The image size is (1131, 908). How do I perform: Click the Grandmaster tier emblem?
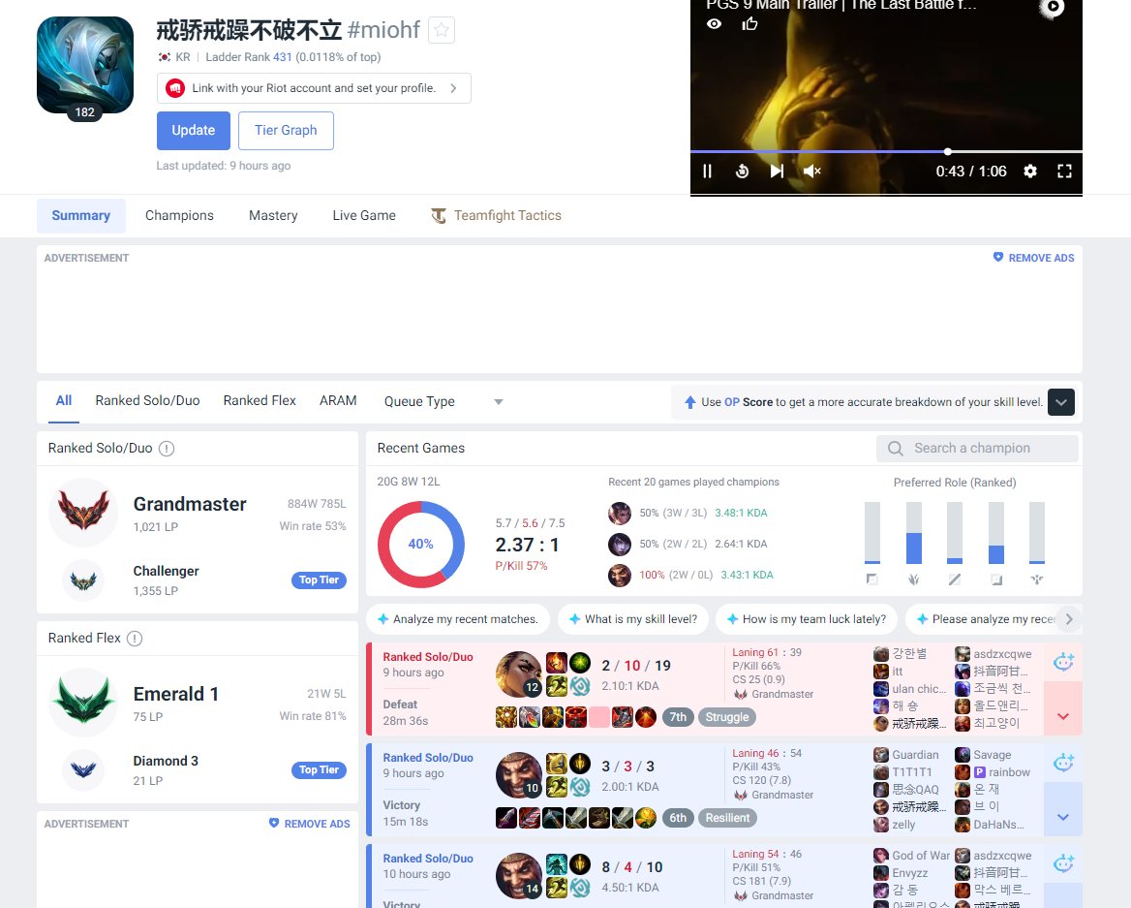pyautogui.click(x=83, y=512)
